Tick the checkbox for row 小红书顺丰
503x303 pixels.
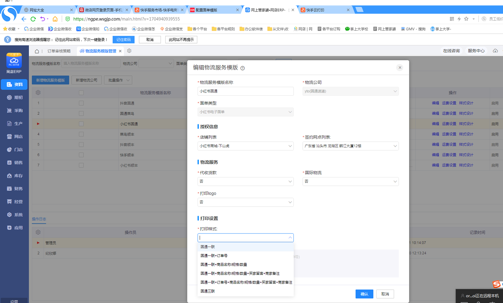pyautogui.click(x=81, y=166)
